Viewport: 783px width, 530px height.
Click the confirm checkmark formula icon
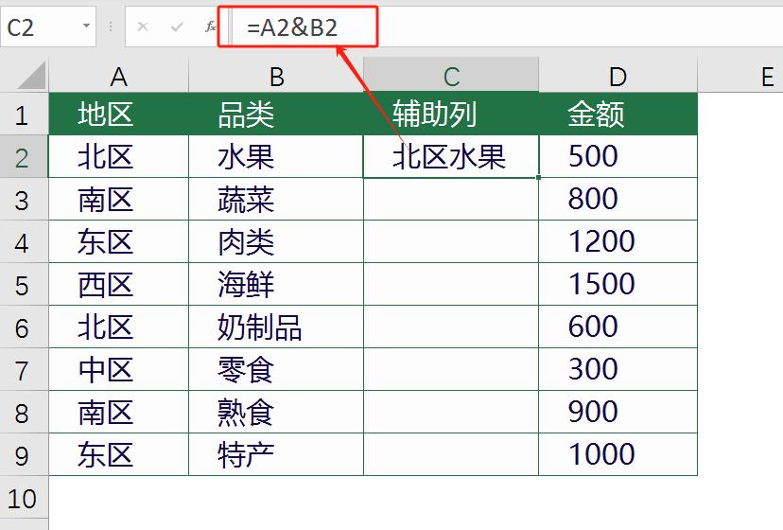tap(177, 26)
